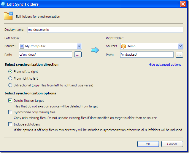Focus the Display name field
Image resolution: width=189 pixels, height=153 pixels.
point(105,30)
